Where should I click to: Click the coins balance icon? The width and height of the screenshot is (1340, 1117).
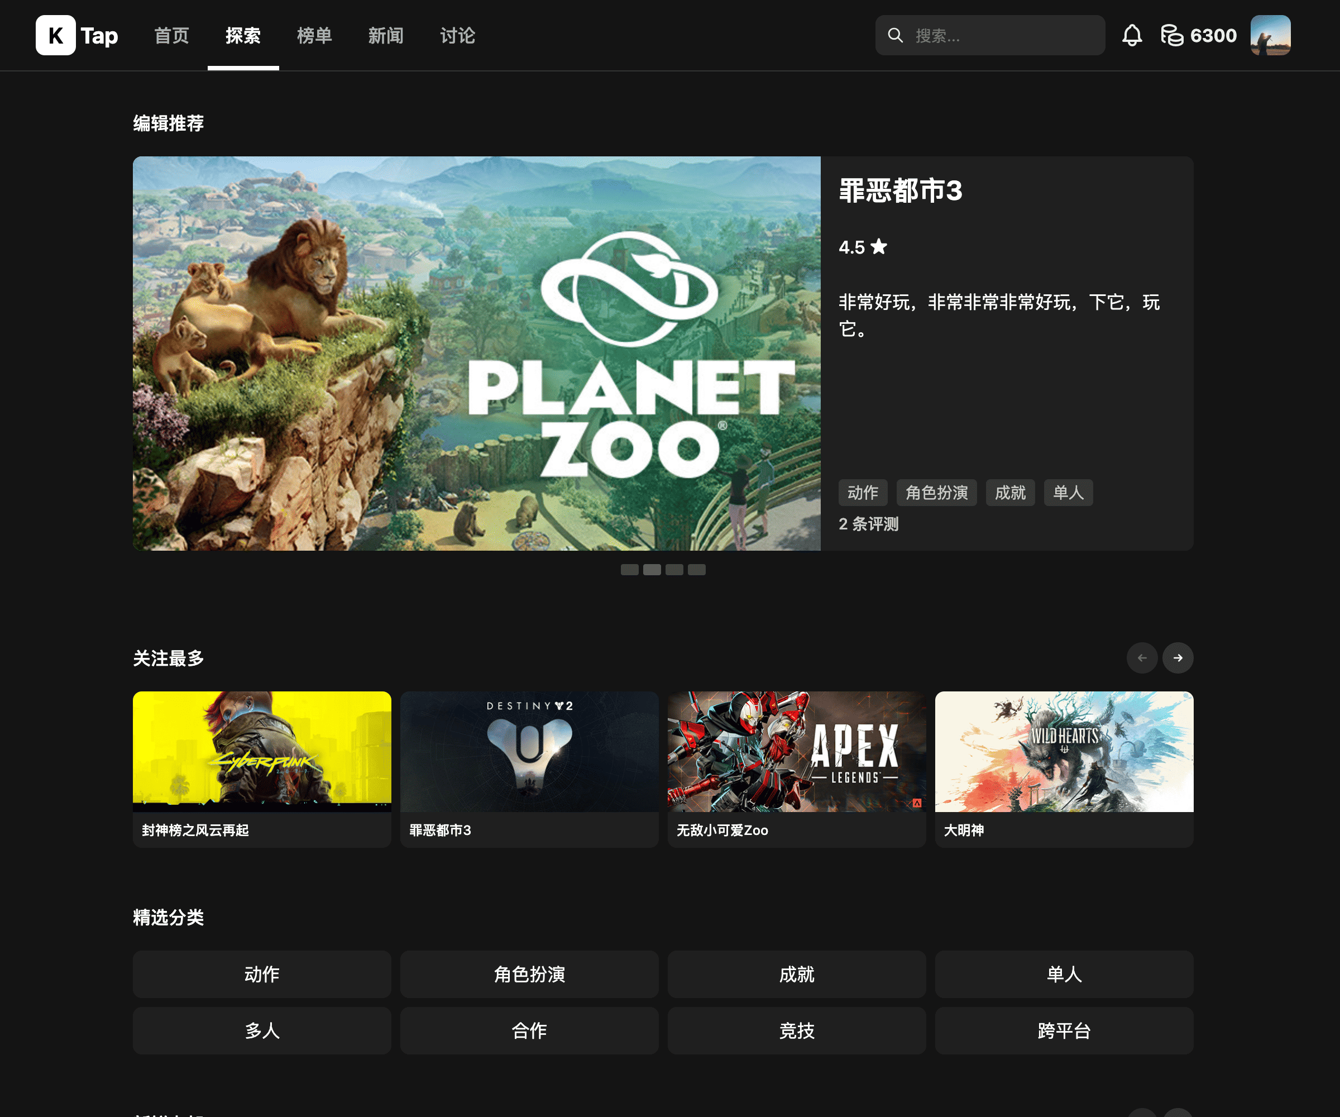(1171, 35)
